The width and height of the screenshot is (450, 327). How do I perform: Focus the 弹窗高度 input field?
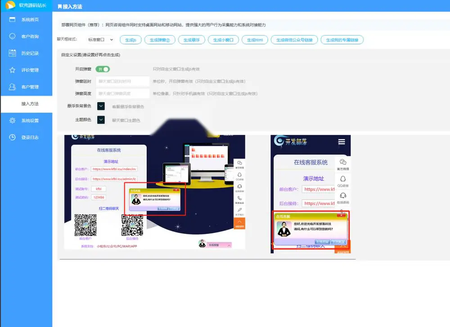click(122, 93)
